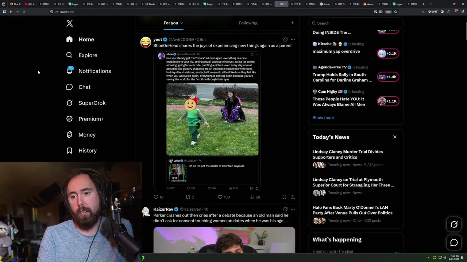Image resolution: width=467 pixels, height=262 pixels.
Task: View analytics for yeet's post
Action: pos(252,197)
